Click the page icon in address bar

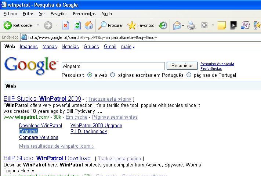tap(24, 37)
